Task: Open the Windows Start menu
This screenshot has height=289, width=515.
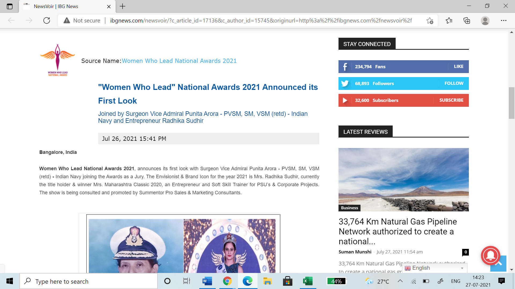Action: pyautogui.click(x=10, y=281)
